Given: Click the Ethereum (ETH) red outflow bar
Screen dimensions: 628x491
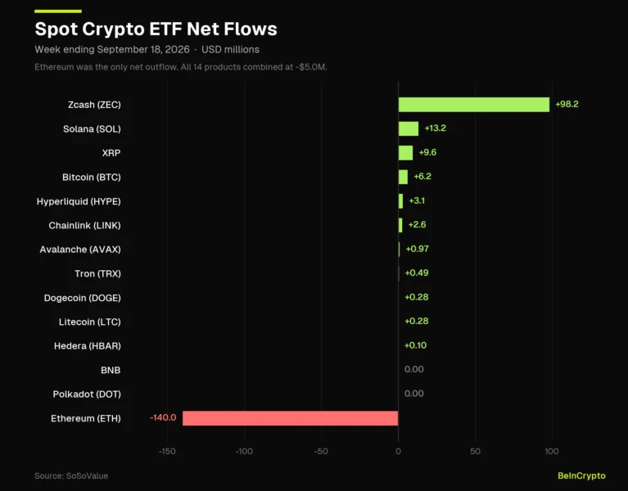Looking at the screenshot, I should [291, 418].
